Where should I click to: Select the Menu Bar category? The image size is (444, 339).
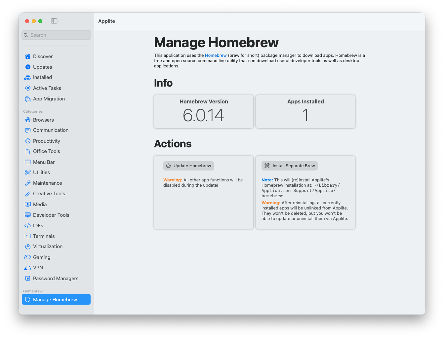[56, 162]
